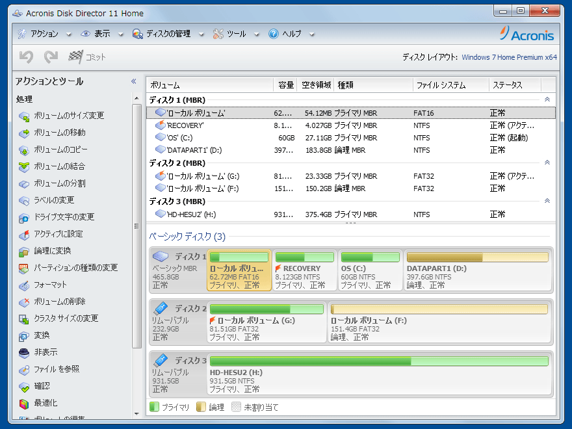Click the ボリュームのサイズ変更 icon
572x429 pixels.
click(x=24, y=116)
